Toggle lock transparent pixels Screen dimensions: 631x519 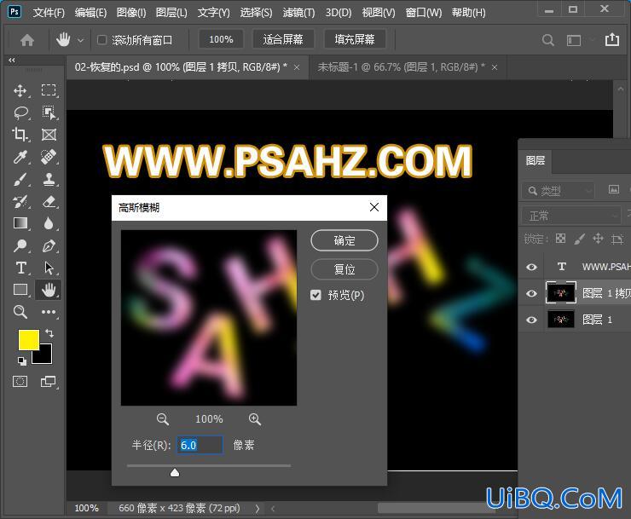coord(560,239)
